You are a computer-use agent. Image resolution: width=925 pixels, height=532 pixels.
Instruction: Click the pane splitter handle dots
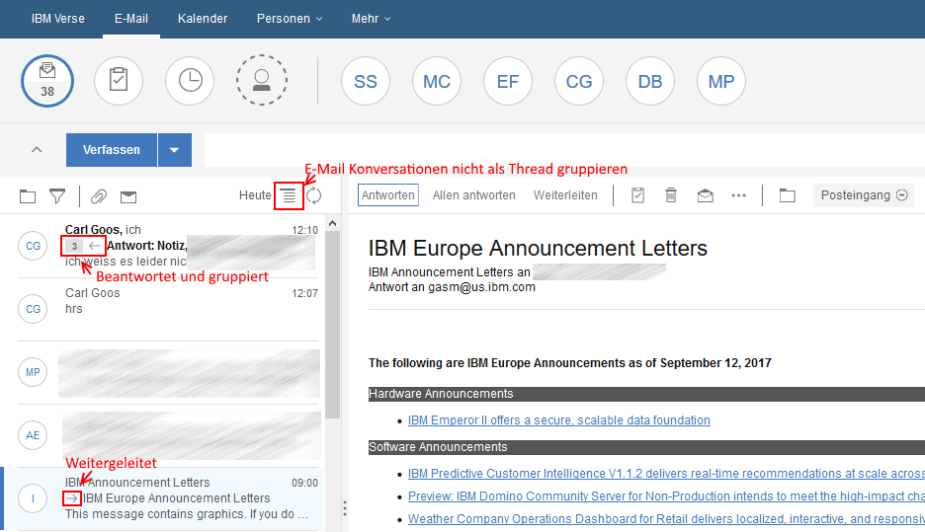tap(345, 508)
